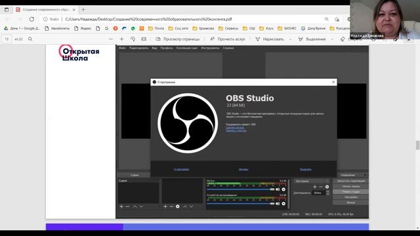
Task: Open settings gear of lower mixer channel
Action: [283, 204]
